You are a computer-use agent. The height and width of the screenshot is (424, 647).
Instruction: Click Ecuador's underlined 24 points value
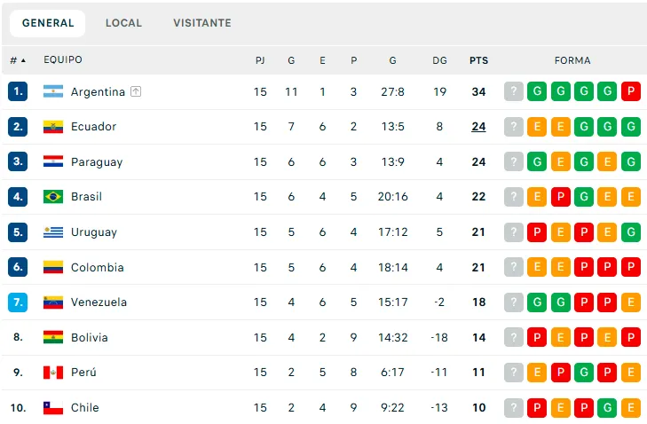tap(478, 127)
